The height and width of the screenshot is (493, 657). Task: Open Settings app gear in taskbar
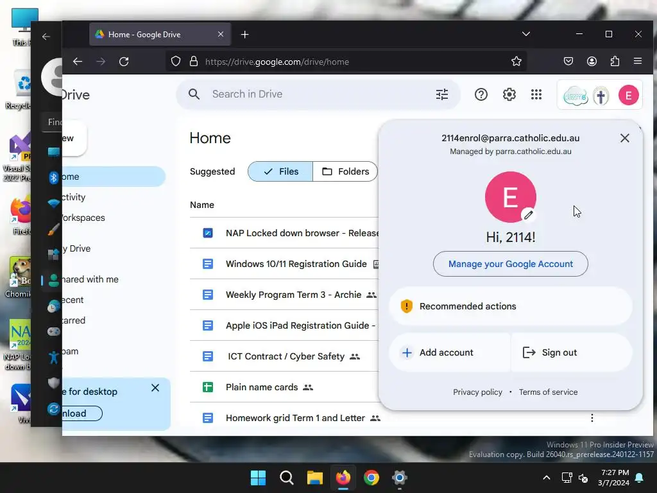(400, 478)
